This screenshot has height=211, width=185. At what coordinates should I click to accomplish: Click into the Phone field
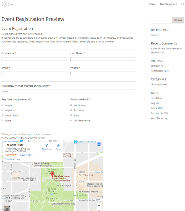pyautogui.click(x=103, y=73)
